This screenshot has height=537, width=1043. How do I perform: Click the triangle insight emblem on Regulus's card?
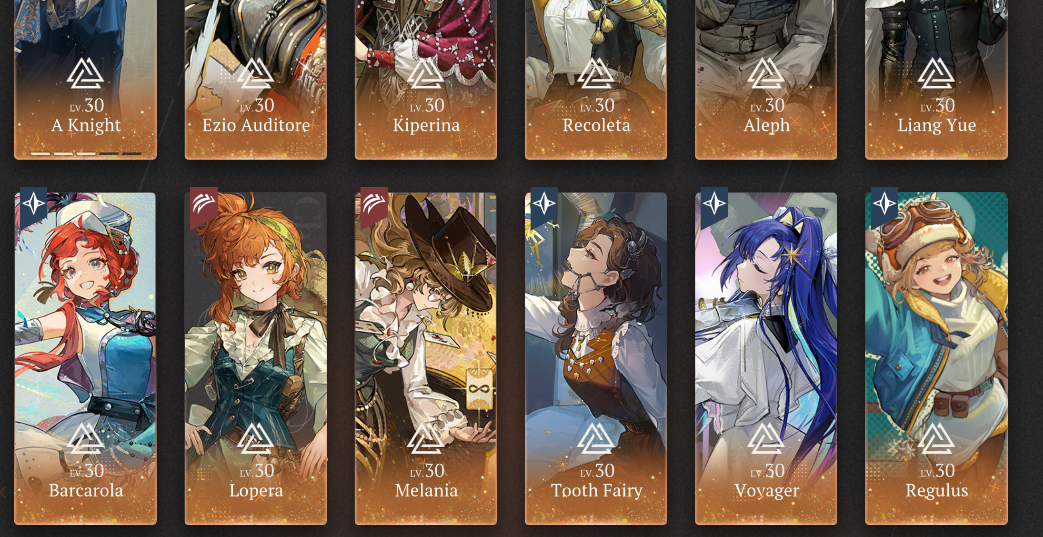click(936, 438)
